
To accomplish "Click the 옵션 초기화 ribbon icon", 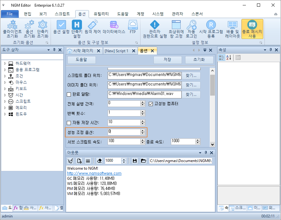I will pos(29,29).
